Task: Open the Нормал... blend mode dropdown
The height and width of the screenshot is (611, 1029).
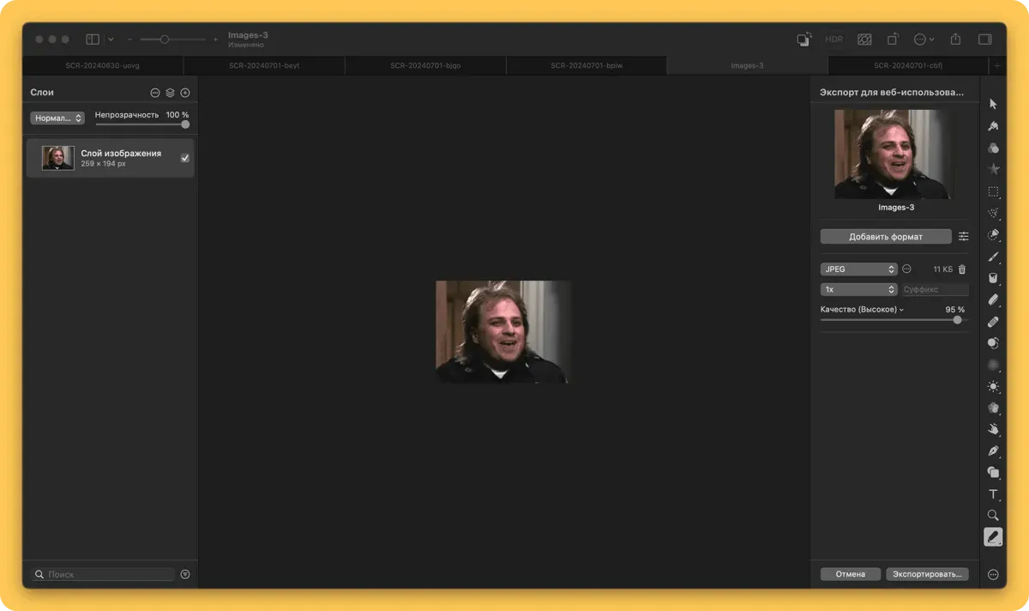Action: pyautogui.click(x=57, y=118)
